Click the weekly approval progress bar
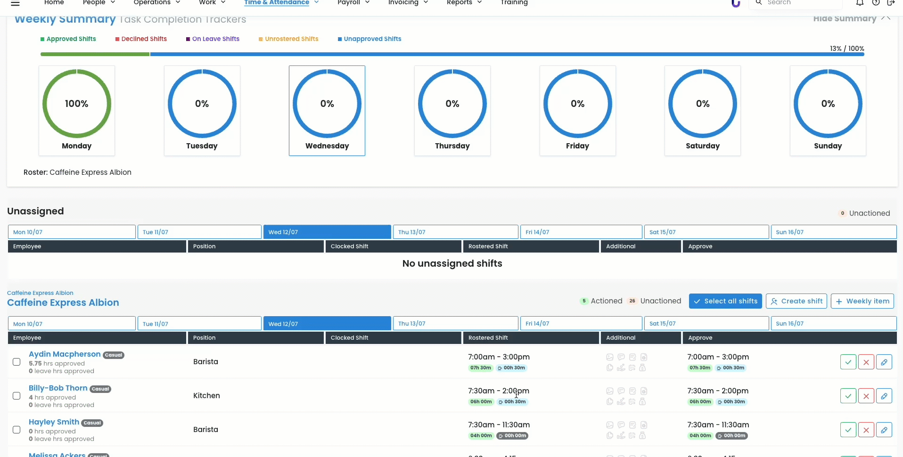 coord(452,54)
